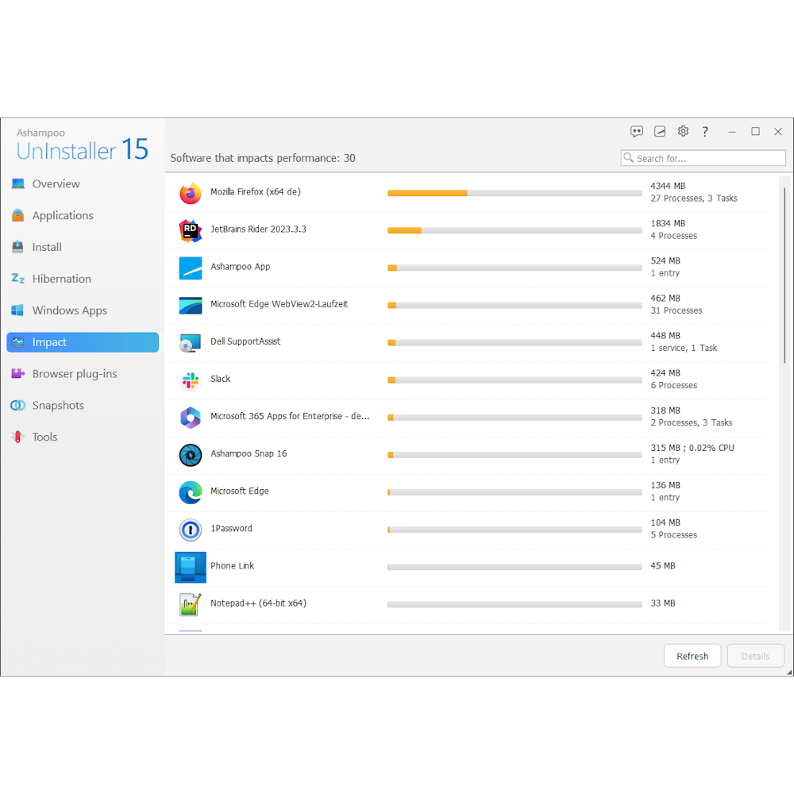
Task: Select "Phone Link" row name
Action: (232, 565)
